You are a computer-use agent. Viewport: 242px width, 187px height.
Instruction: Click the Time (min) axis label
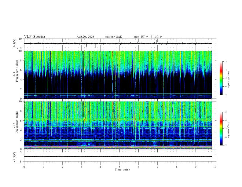pyautogui.click(x=122, y=170)
